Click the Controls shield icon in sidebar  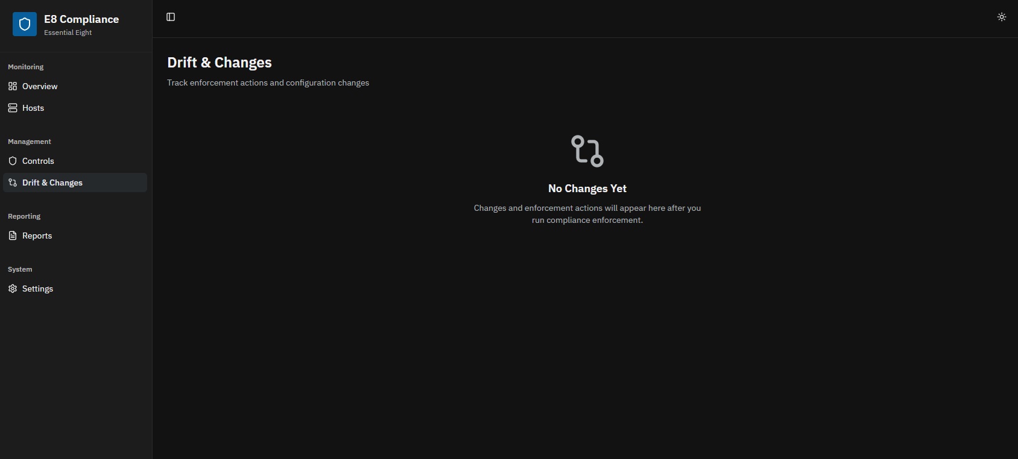(13, 161)
